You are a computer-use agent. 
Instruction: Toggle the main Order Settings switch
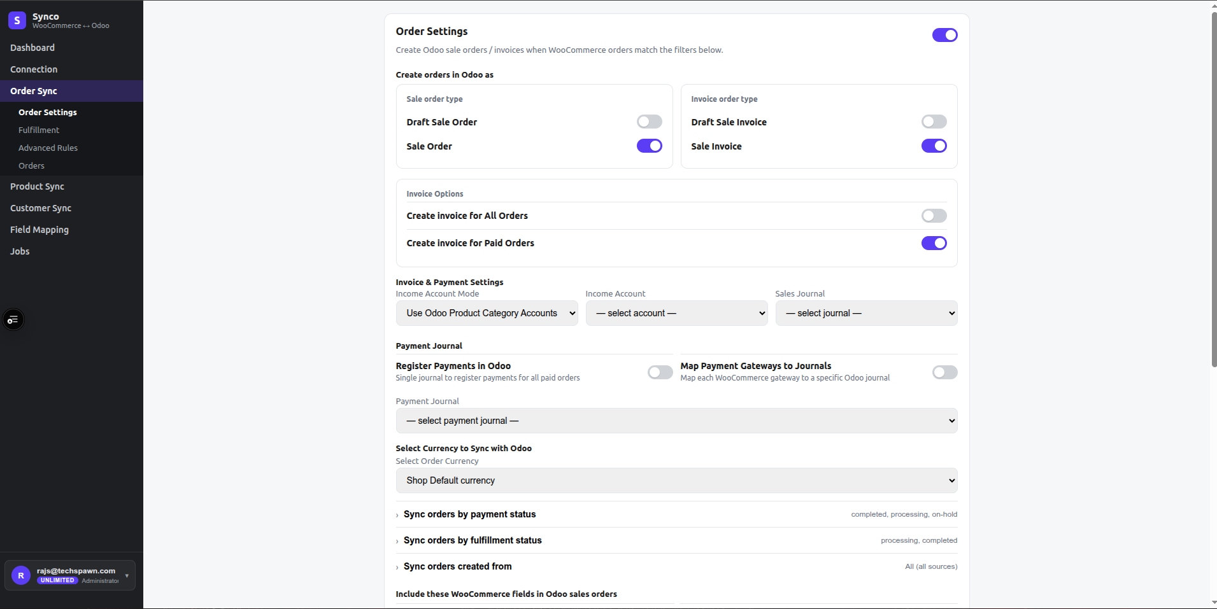pyautogui.click(x=944, y=35)
